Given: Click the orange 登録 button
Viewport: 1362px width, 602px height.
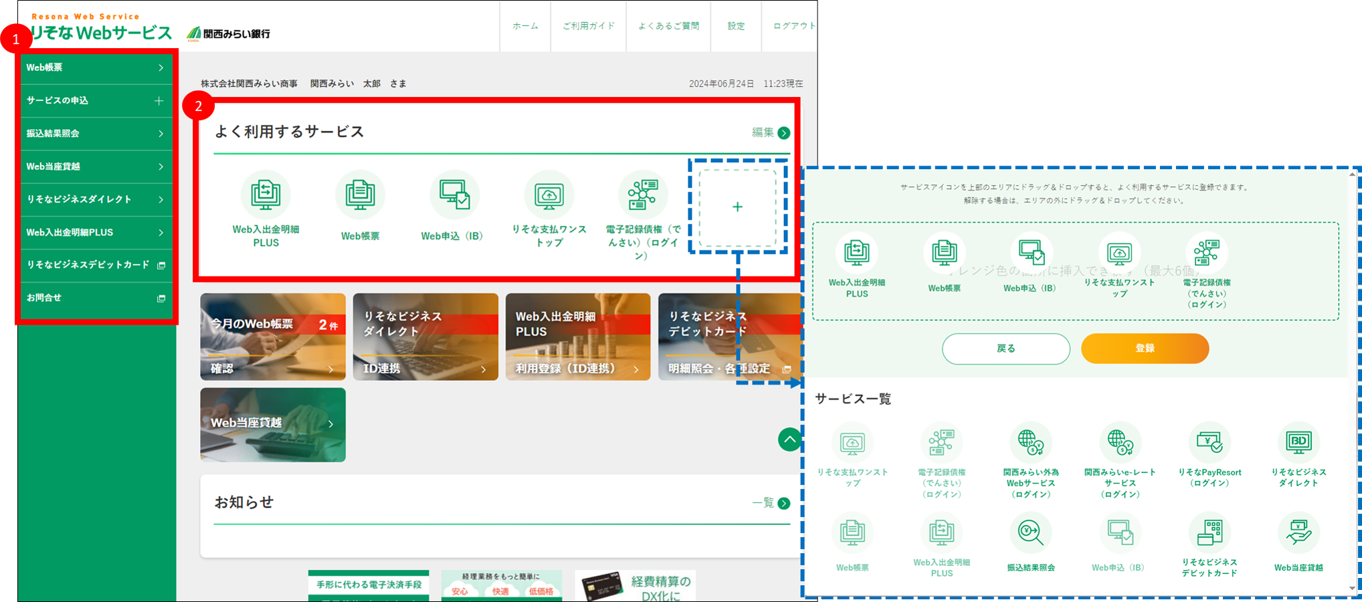Looking at the screenshot, I should point(1145,349).
